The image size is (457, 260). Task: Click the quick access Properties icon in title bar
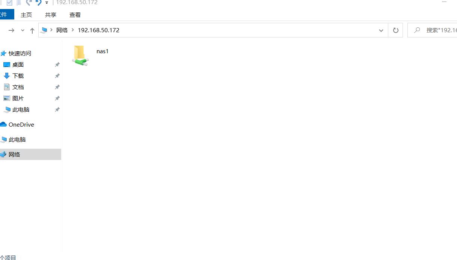[9, 3]
